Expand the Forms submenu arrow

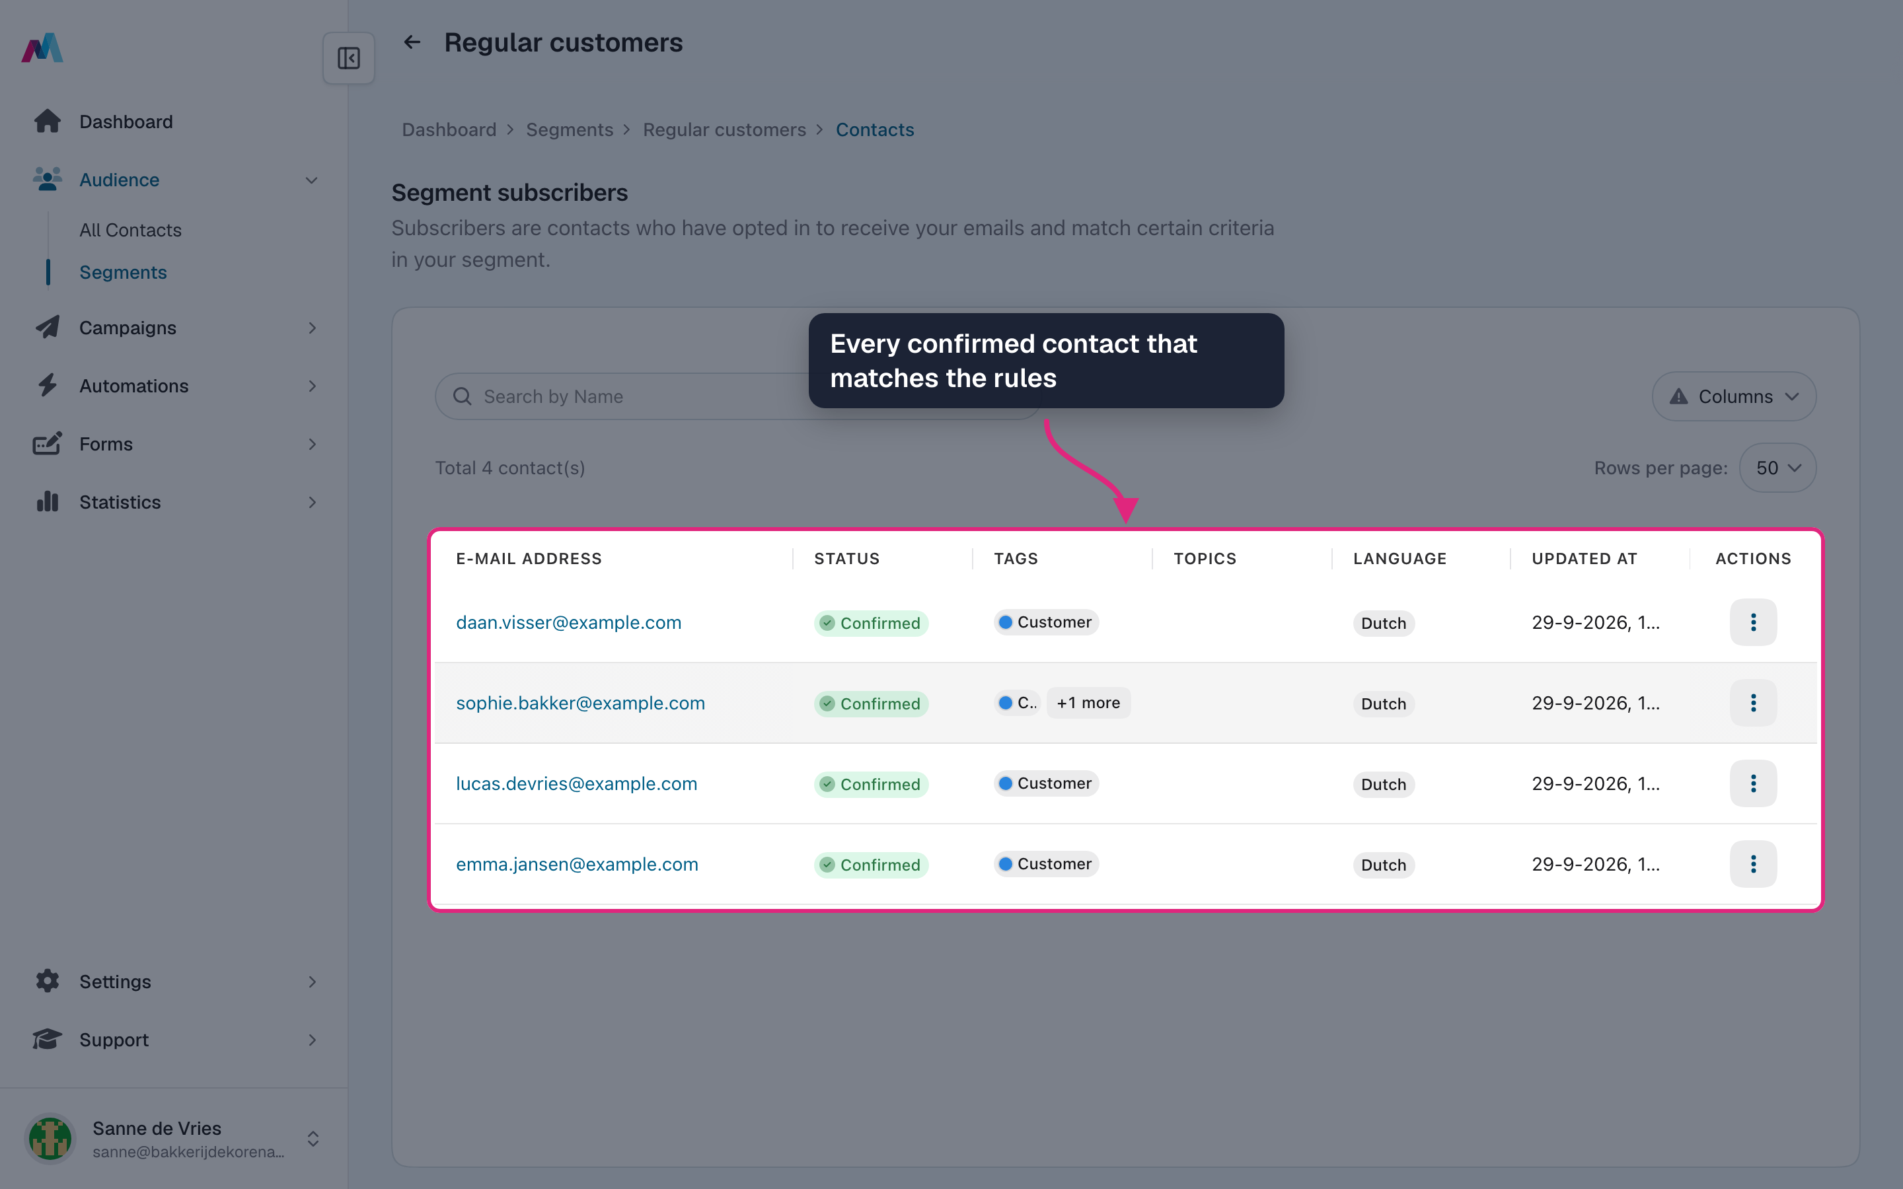coord(312,445)
